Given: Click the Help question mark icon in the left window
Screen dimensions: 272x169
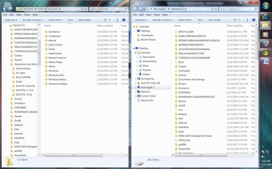Looking at the screenshot, I should click(x=124, y=20).
